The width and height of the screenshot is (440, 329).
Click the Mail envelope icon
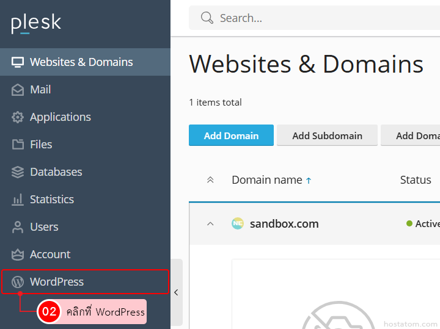(x=18, y=90)
